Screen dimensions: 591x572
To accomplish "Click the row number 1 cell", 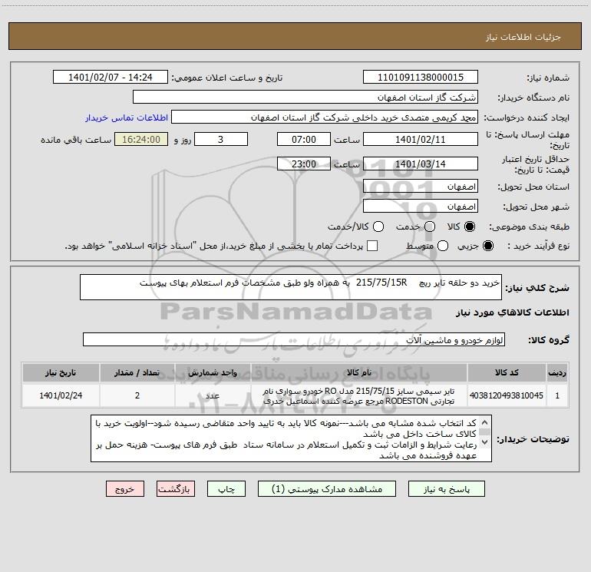I will 557,395.
